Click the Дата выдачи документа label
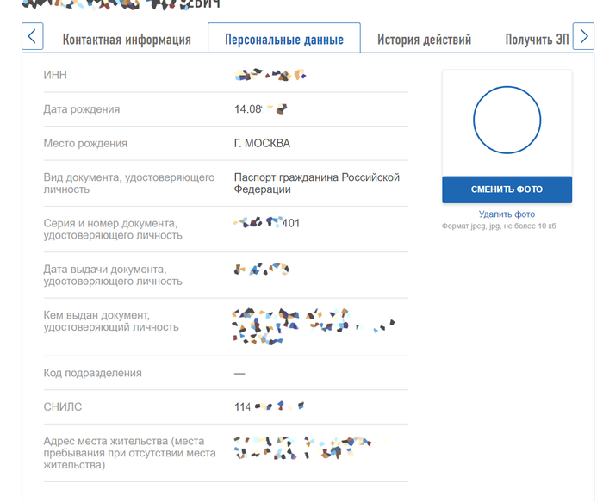Screen dimensions: 603x502 (112, 275)
